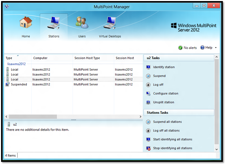Screen dimensions: 226x165
Task: Click the Log off arrow icon under u2 Tasks
Action: [x=148, y=85]
